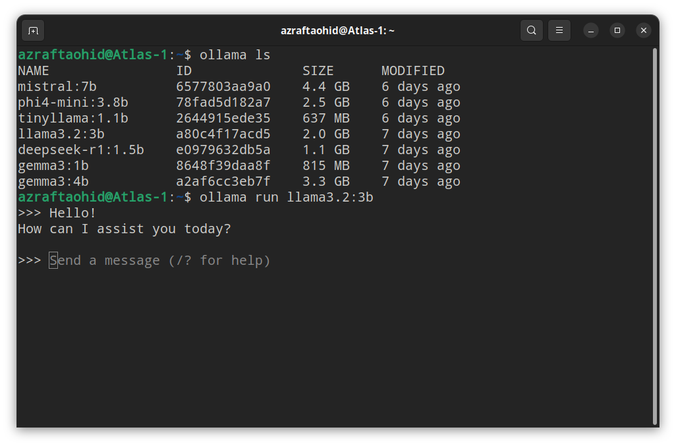Close the terminal window
Viewport: 676px width, 446px height.
[x=643, y=30]
